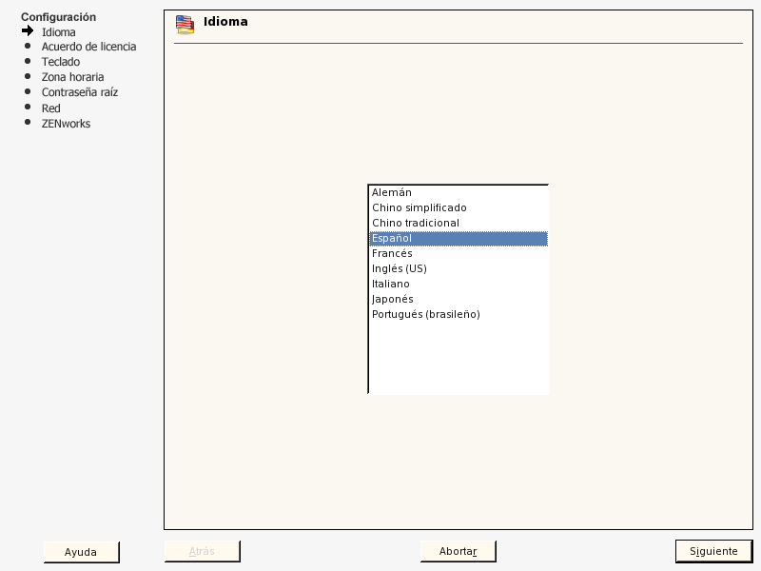Click the Siguiente button

713,551
